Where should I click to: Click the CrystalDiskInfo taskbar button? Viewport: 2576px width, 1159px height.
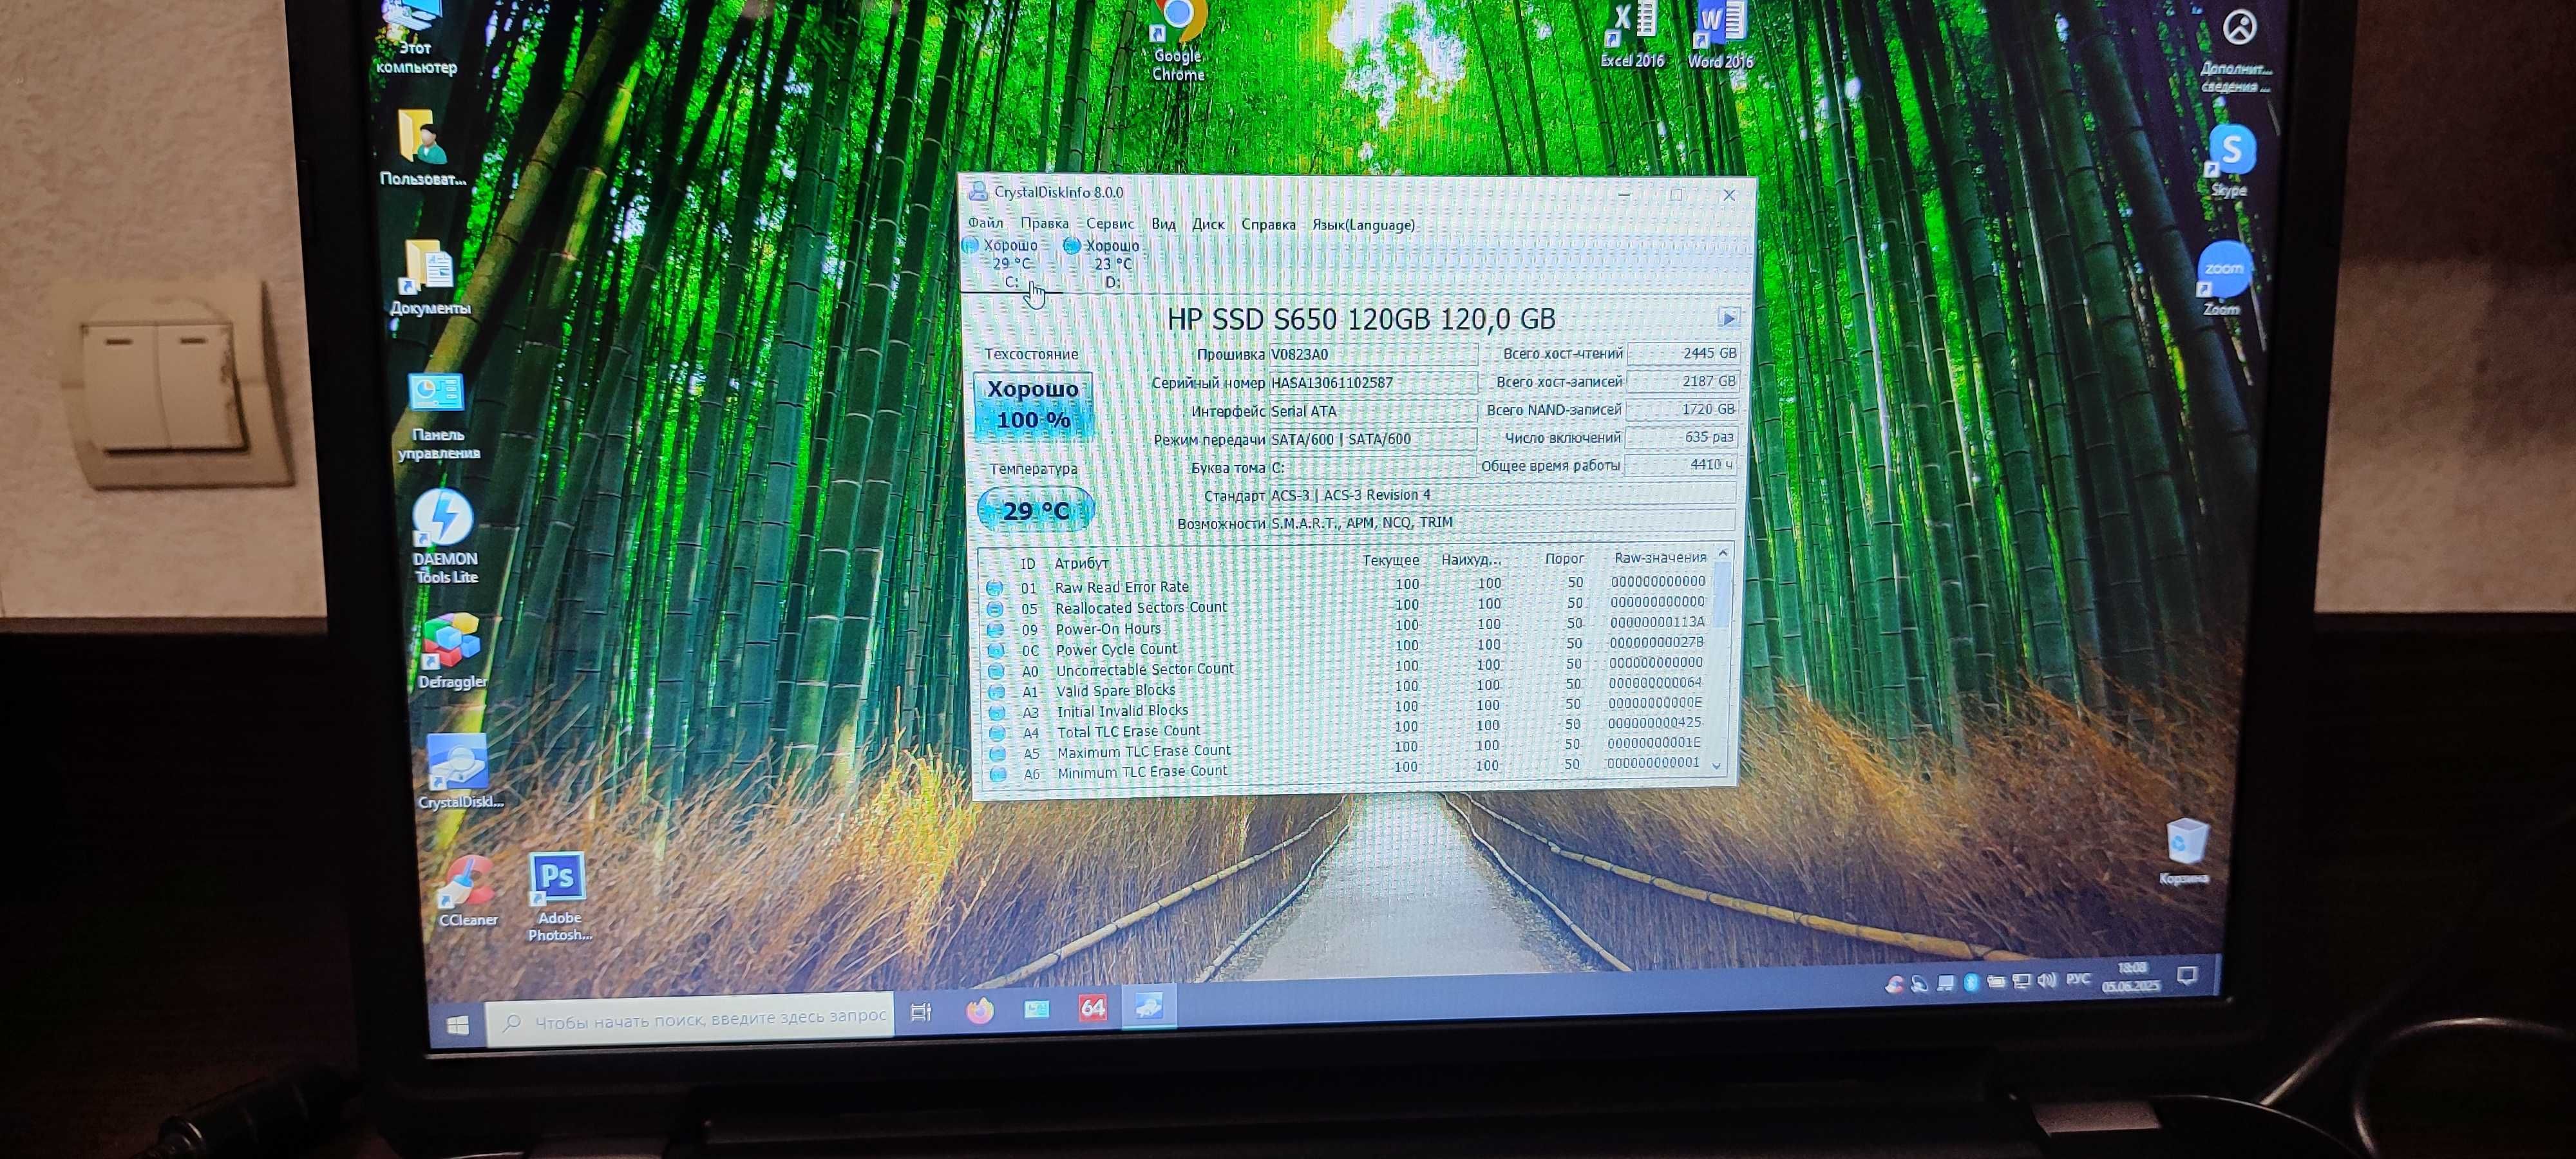tap(1149, 1007)
